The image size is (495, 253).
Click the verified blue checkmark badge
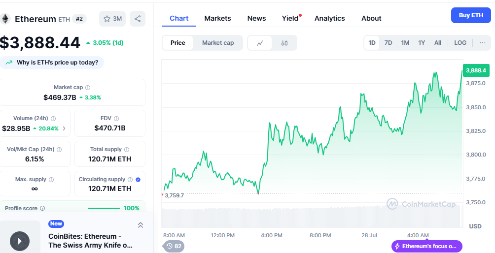pyautogui.click(x=138, y=180)
